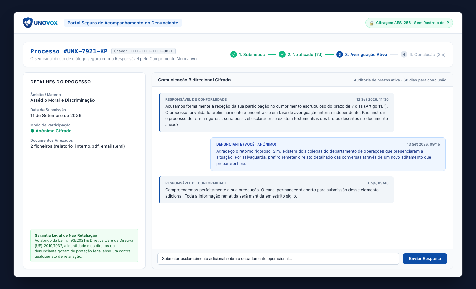Viewport: 476px width, 289px height.
Task: Click the Hoje, 09:40 message timestamp
Action: tap(378, 183)
